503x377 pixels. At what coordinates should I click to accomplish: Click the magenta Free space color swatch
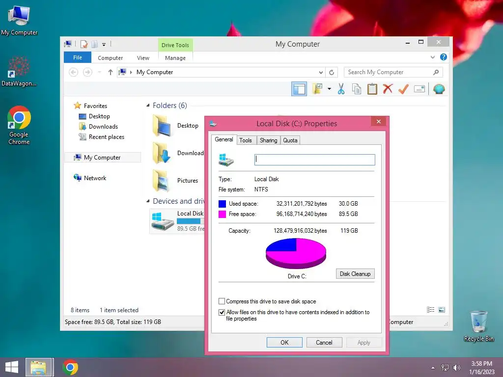(x=223, y=214)
